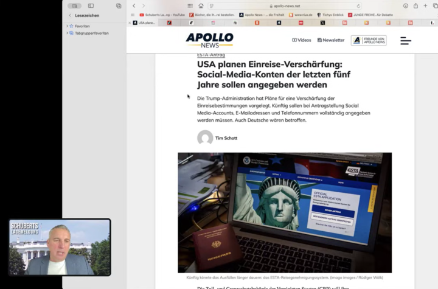Open Schuberts Lagemeldung YouTube bookmark

tap(162, 15)
